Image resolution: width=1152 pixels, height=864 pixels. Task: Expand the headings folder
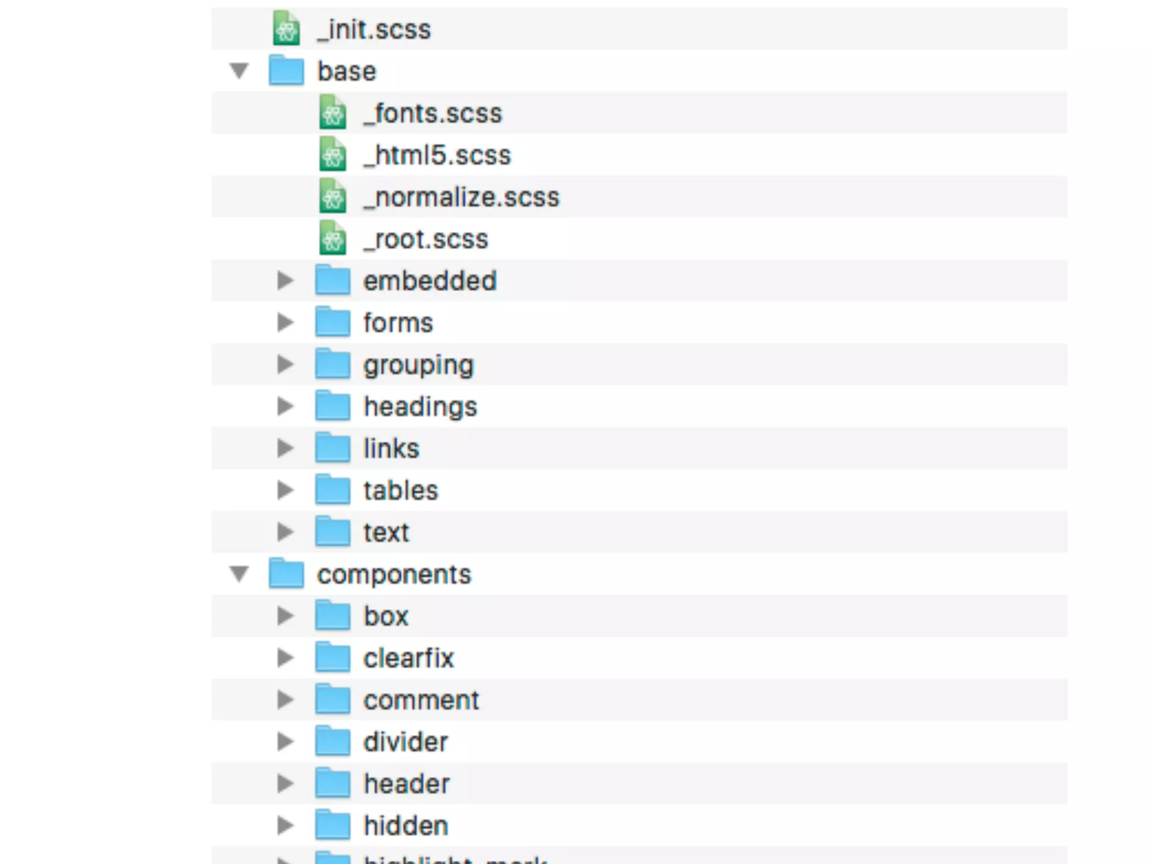click(285, 406)
